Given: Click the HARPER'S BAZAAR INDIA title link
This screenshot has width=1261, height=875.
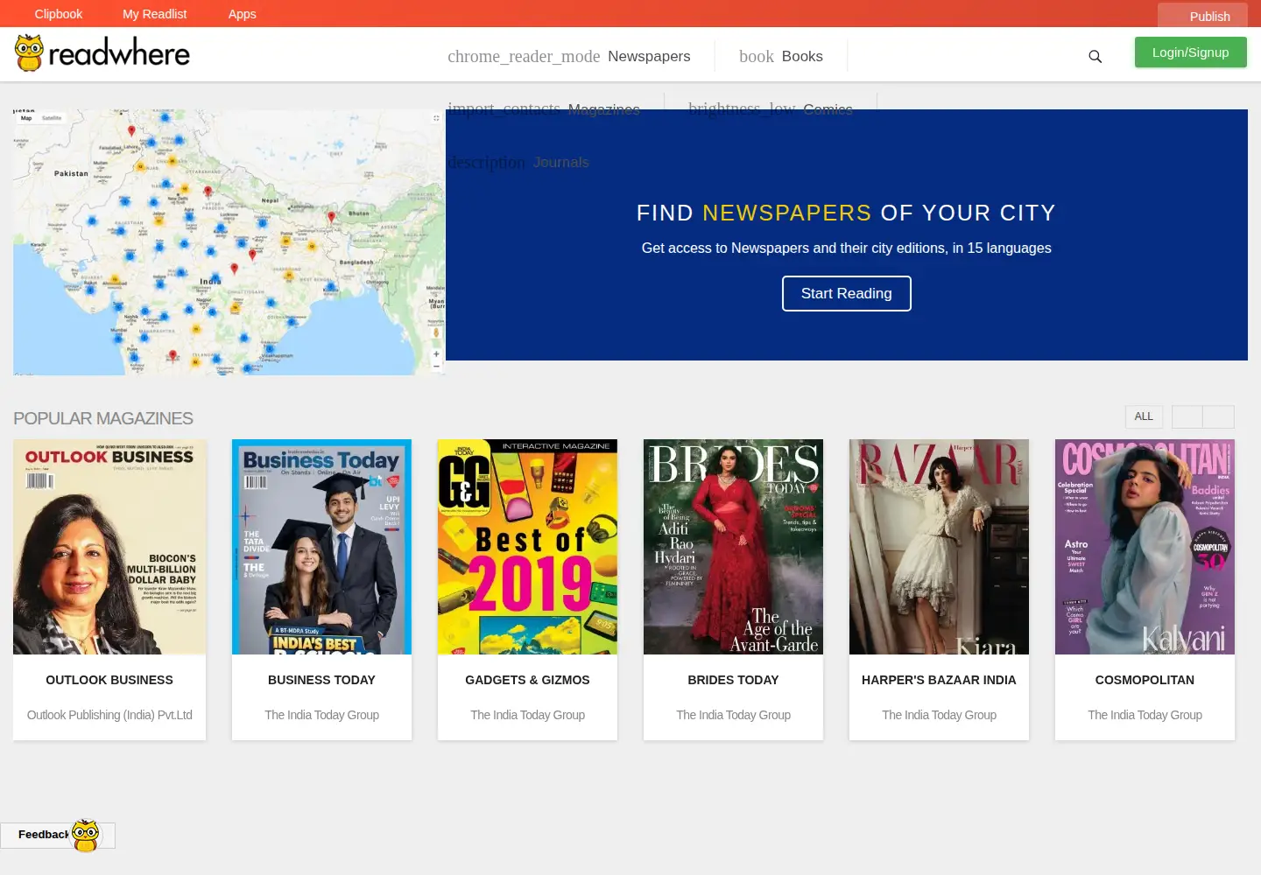Looking at the screenshot, I should pos(939,680).
